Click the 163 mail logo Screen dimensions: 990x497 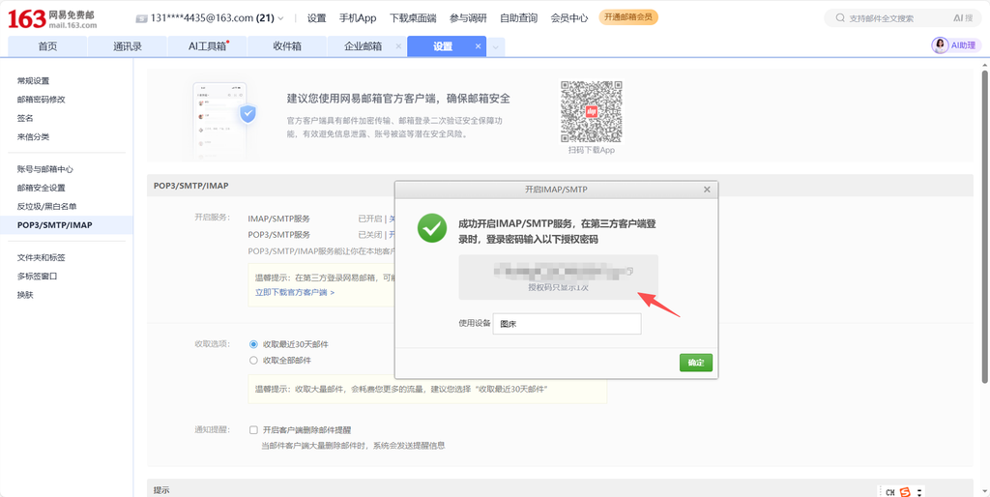[x=52, y=19]
